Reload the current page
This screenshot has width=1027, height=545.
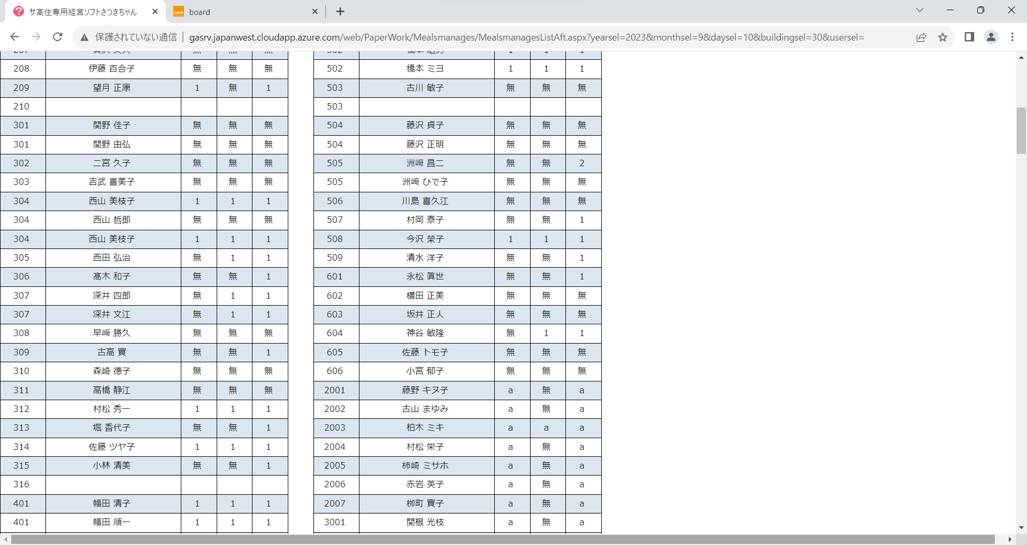[58, 37]
